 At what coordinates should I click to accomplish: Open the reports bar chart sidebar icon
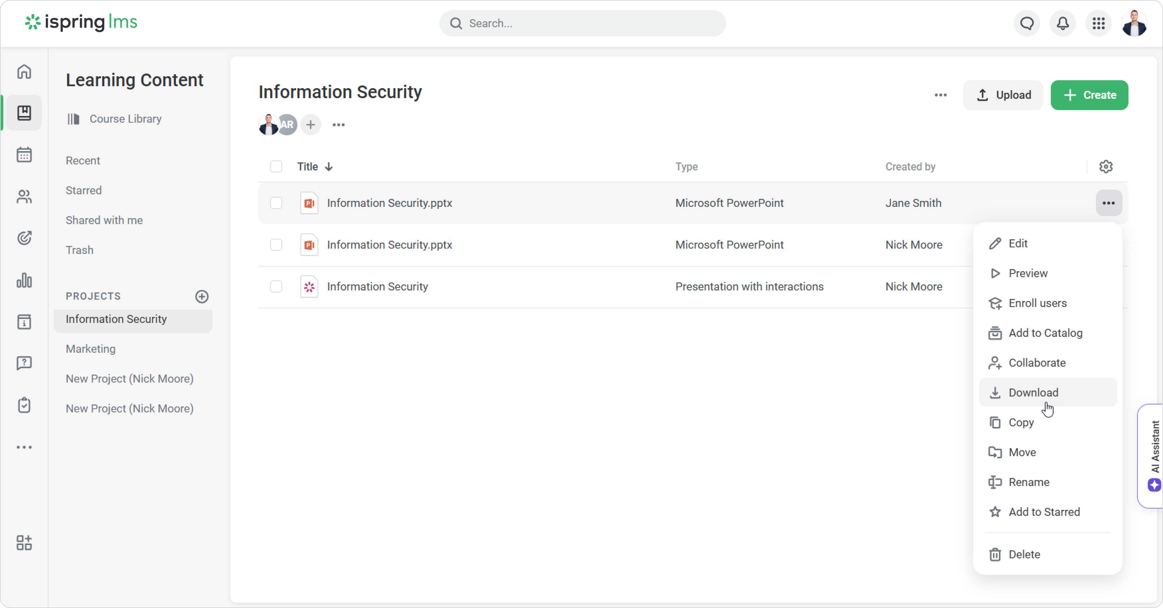(24, 280)
